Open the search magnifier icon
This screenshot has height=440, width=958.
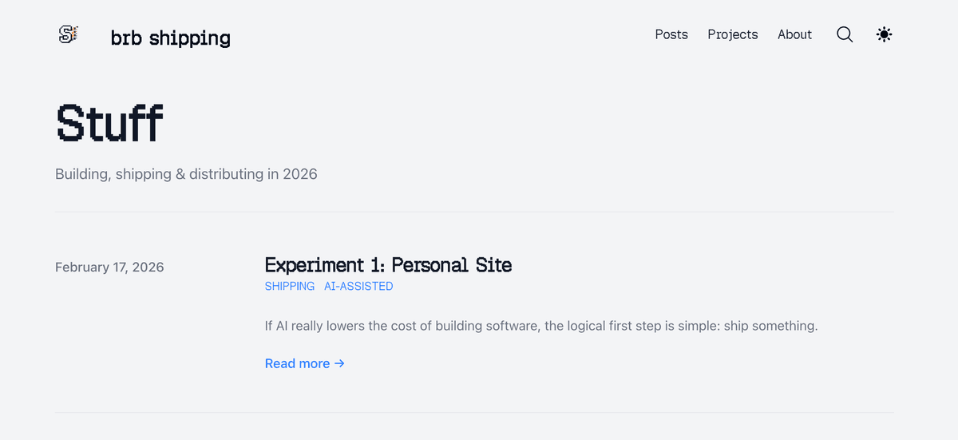pyautogui.click(x=845, y=34)
